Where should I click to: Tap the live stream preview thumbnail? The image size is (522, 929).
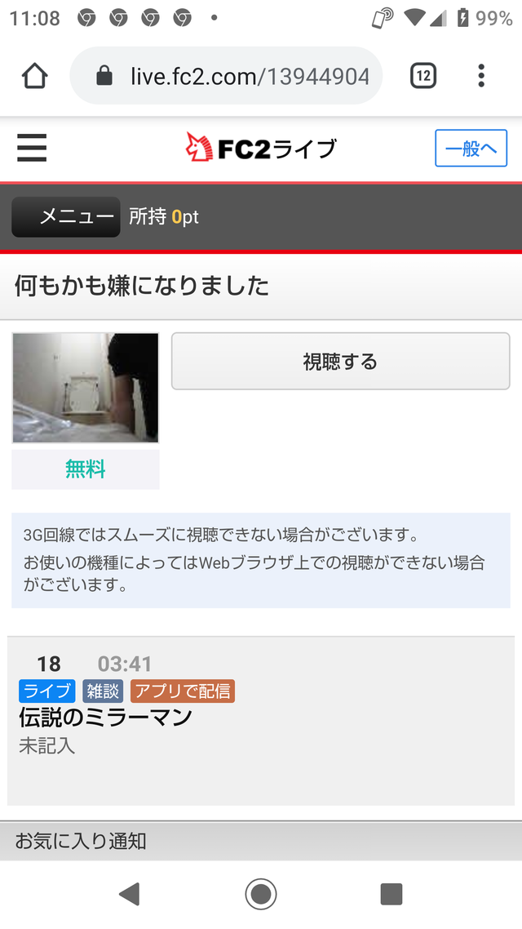click(x=86, y=388)
